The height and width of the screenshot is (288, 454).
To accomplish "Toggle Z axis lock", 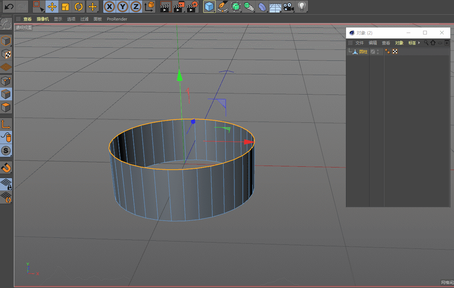I will pyautogui.click(x=136, y=7).
